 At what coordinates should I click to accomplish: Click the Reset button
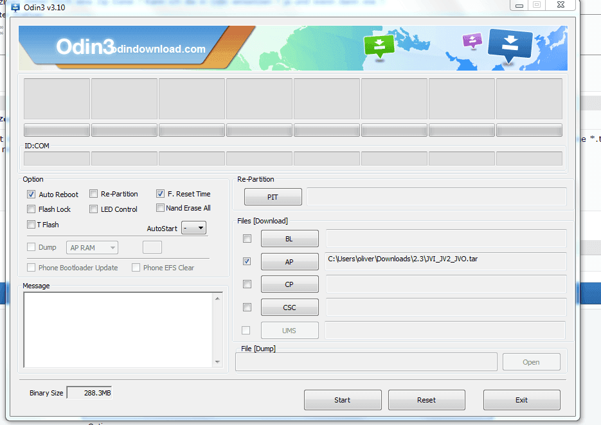click(x=427, y=400)
